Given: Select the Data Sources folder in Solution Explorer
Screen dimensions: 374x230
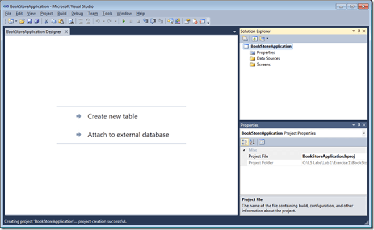Looking at the screenshot, I should (x=268, y=58).
